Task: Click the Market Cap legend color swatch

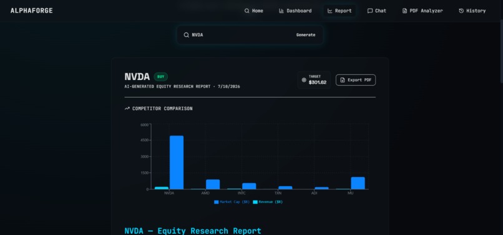Action: tap(216, 202)
